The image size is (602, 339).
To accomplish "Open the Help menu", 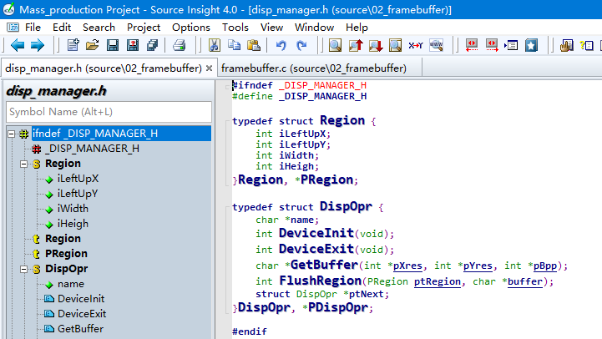I will (357, 28).
